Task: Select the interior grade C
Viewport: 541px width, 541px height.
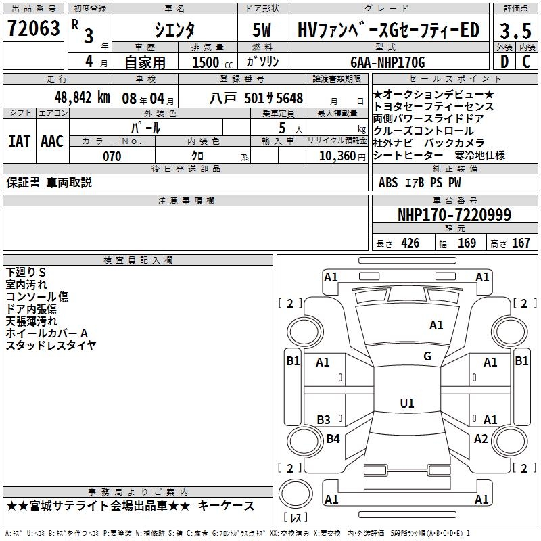Action: pyautogui.click(x=526, y=62)
